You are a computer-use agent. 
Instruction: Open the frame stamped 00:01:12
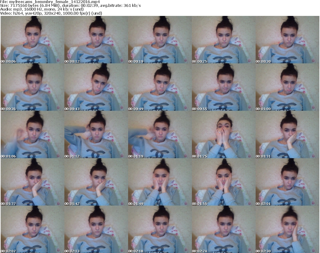click(x=96, y=134)
